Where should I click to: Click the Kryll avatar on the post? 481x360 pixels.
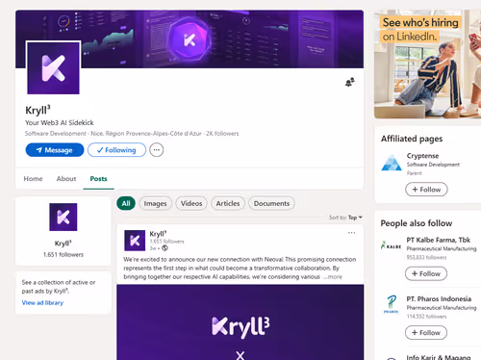pyautogui.click(x=135, y=241)
